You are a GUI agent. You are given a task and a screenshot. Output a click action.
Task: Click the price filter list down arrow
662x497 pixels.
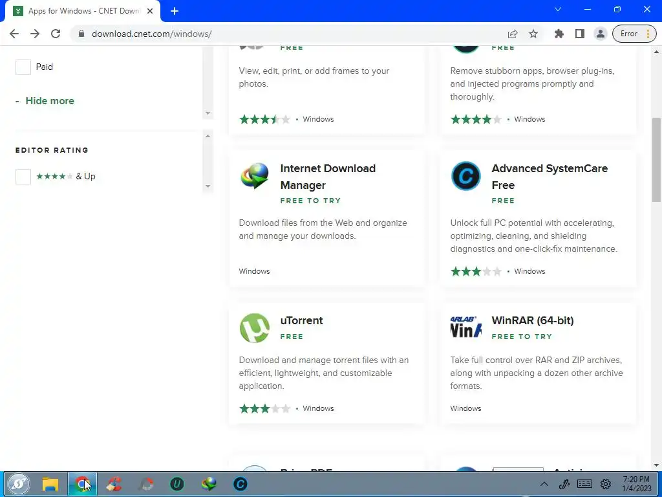208,113
